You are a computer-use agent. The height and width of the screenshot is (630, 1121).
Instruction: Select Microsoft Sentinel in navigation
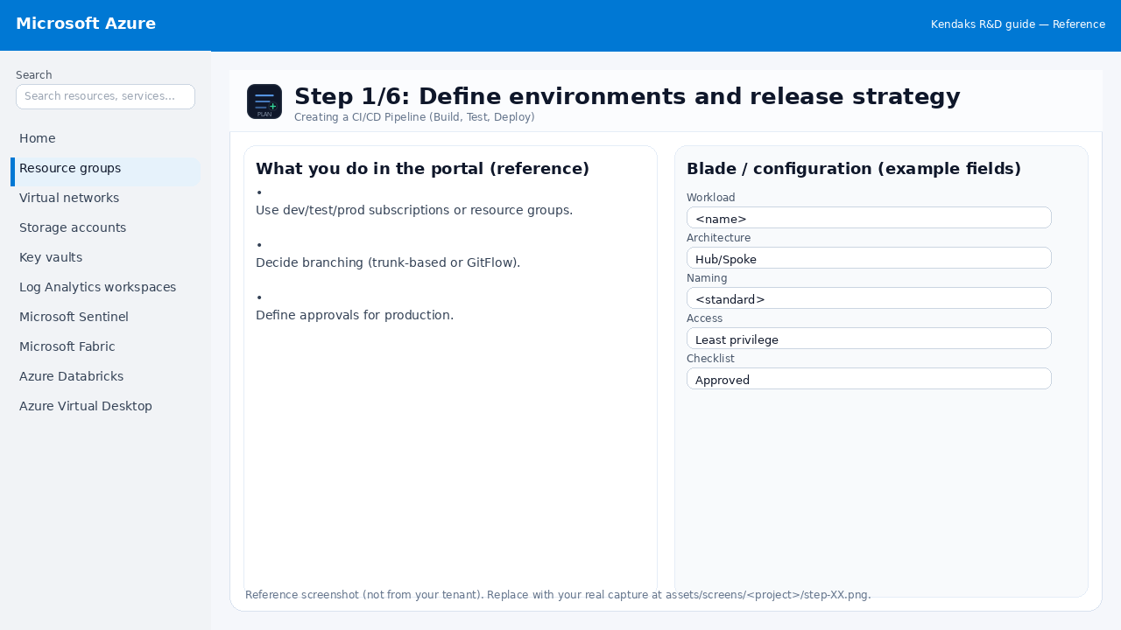[105, 317]
